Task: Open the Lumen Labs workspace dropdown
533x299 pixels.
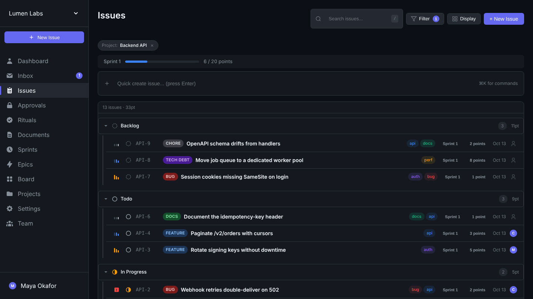Action: click(x=44, y=13)
